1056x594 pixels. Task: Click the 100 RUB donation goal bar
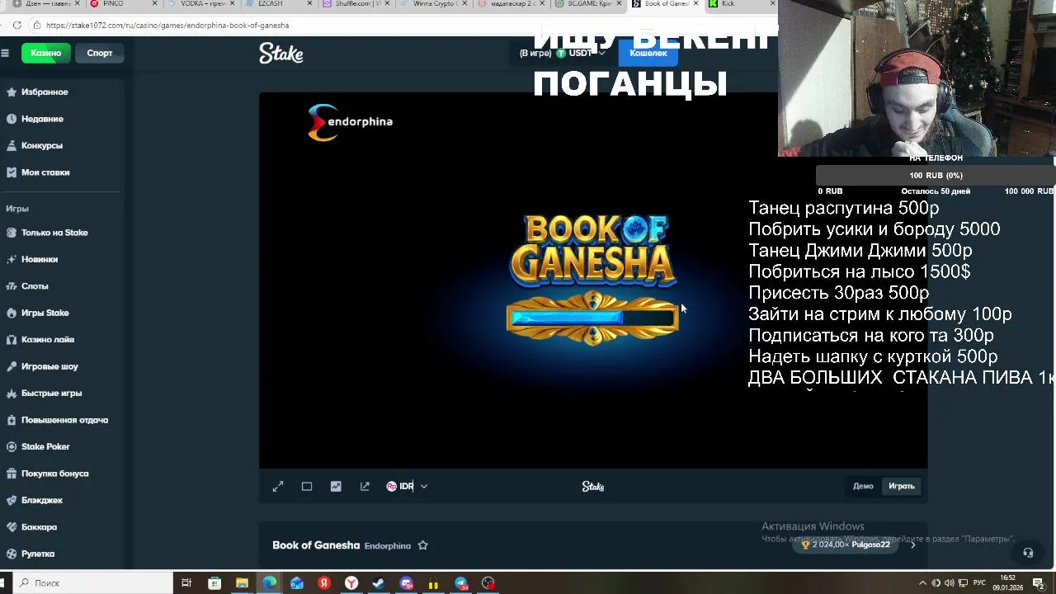[x=936, y=175]
